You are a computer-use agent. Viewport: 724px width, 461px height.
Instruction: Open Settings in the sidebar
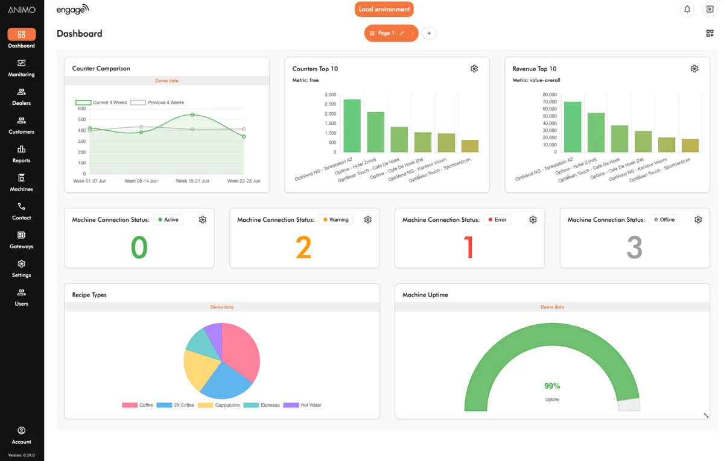click(21, 268)
